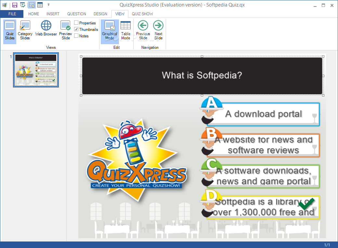338x248 pixels.
Task: Select answer D 'Softpedia is a library'
Action: pyautogui.click(x=263, y=207)
